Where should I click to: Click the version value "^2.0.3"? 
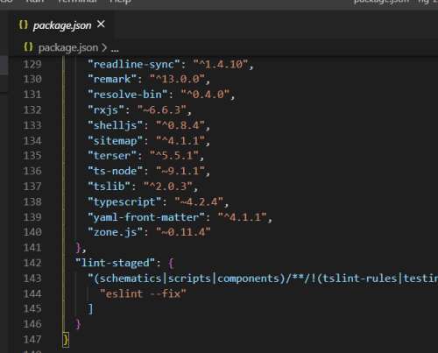click(168, 187)
